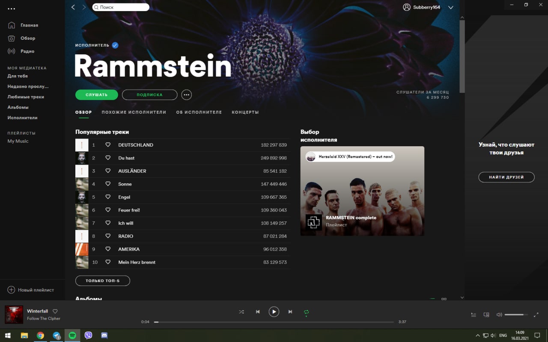This screenshot has width=548, height=342.
Task: Click the Du hast album thumbnail
Action: [x=82, y=158]
